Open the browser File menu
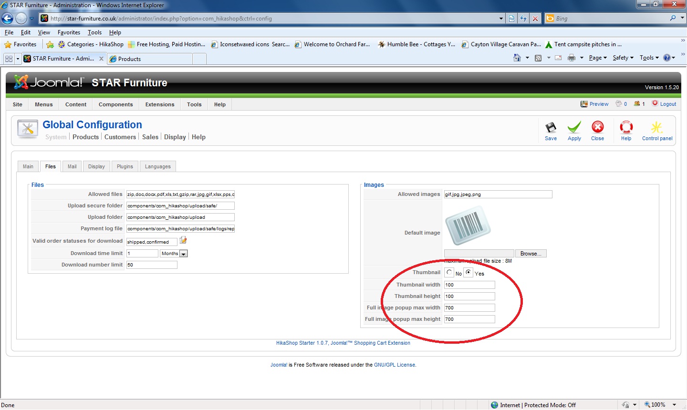The image size is (687, 410). tap(9, 32)
